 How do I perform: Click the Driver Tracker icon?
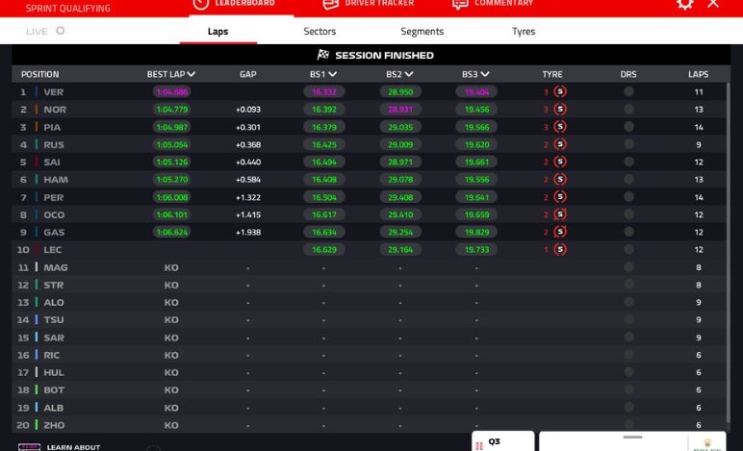click(330, 4)
